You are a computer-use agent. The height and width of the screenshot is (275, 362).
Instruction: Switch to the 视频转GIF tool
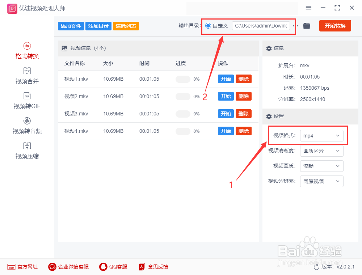click(x=27, y=101)
